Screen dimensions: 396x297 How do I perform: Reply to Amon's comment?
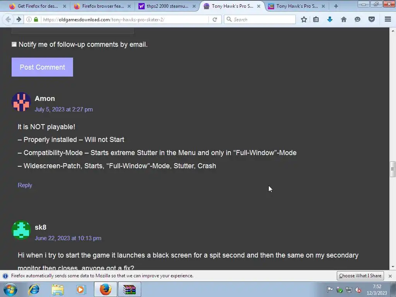tap(25, 185)
